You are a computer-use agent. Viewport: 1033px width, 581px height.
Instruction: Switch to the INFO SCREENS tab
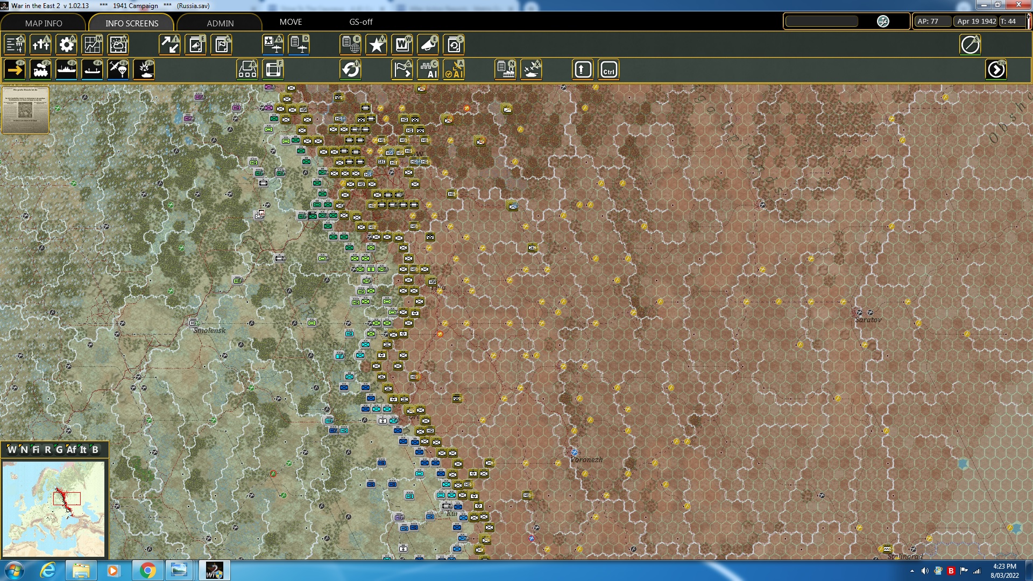point(132,23)
